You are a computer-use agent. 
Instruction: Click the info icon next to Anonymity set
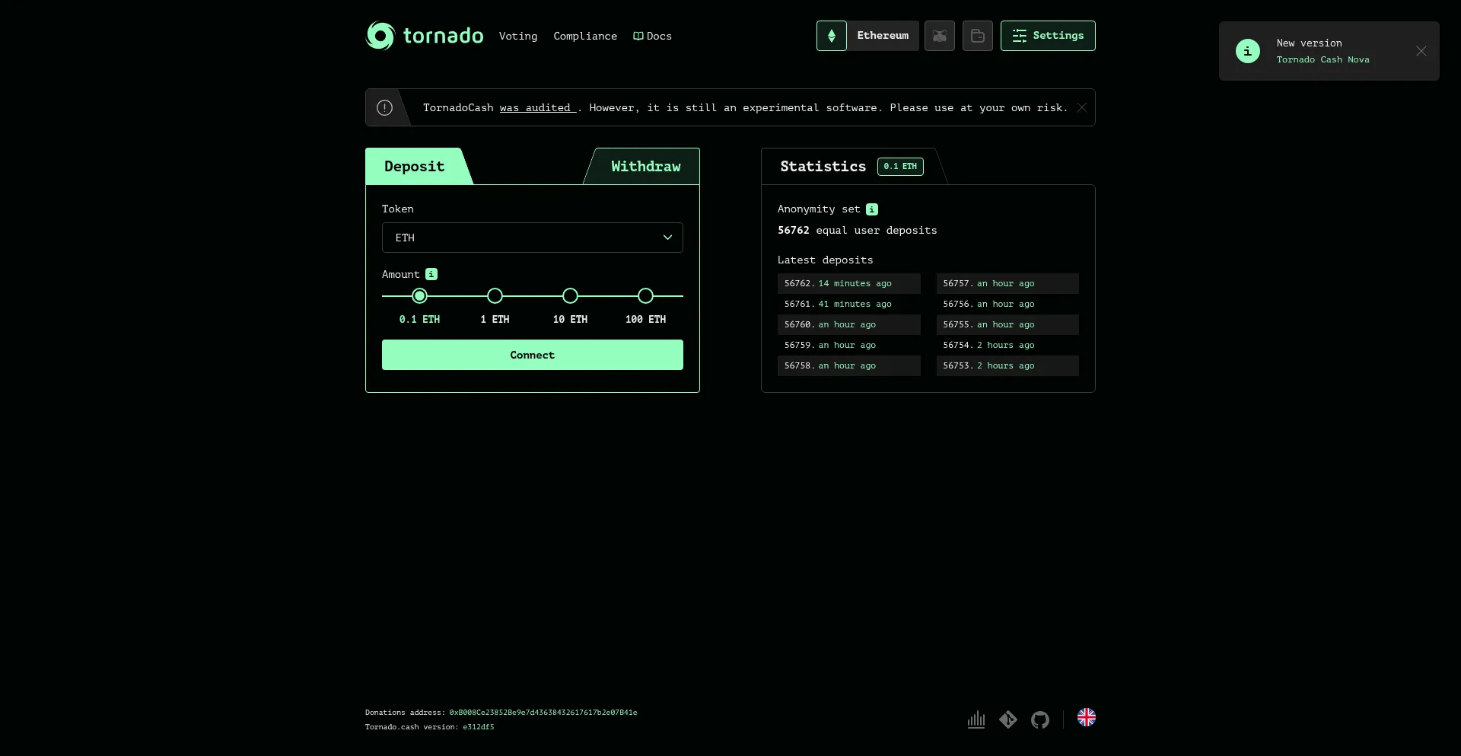tap(872, 209)
